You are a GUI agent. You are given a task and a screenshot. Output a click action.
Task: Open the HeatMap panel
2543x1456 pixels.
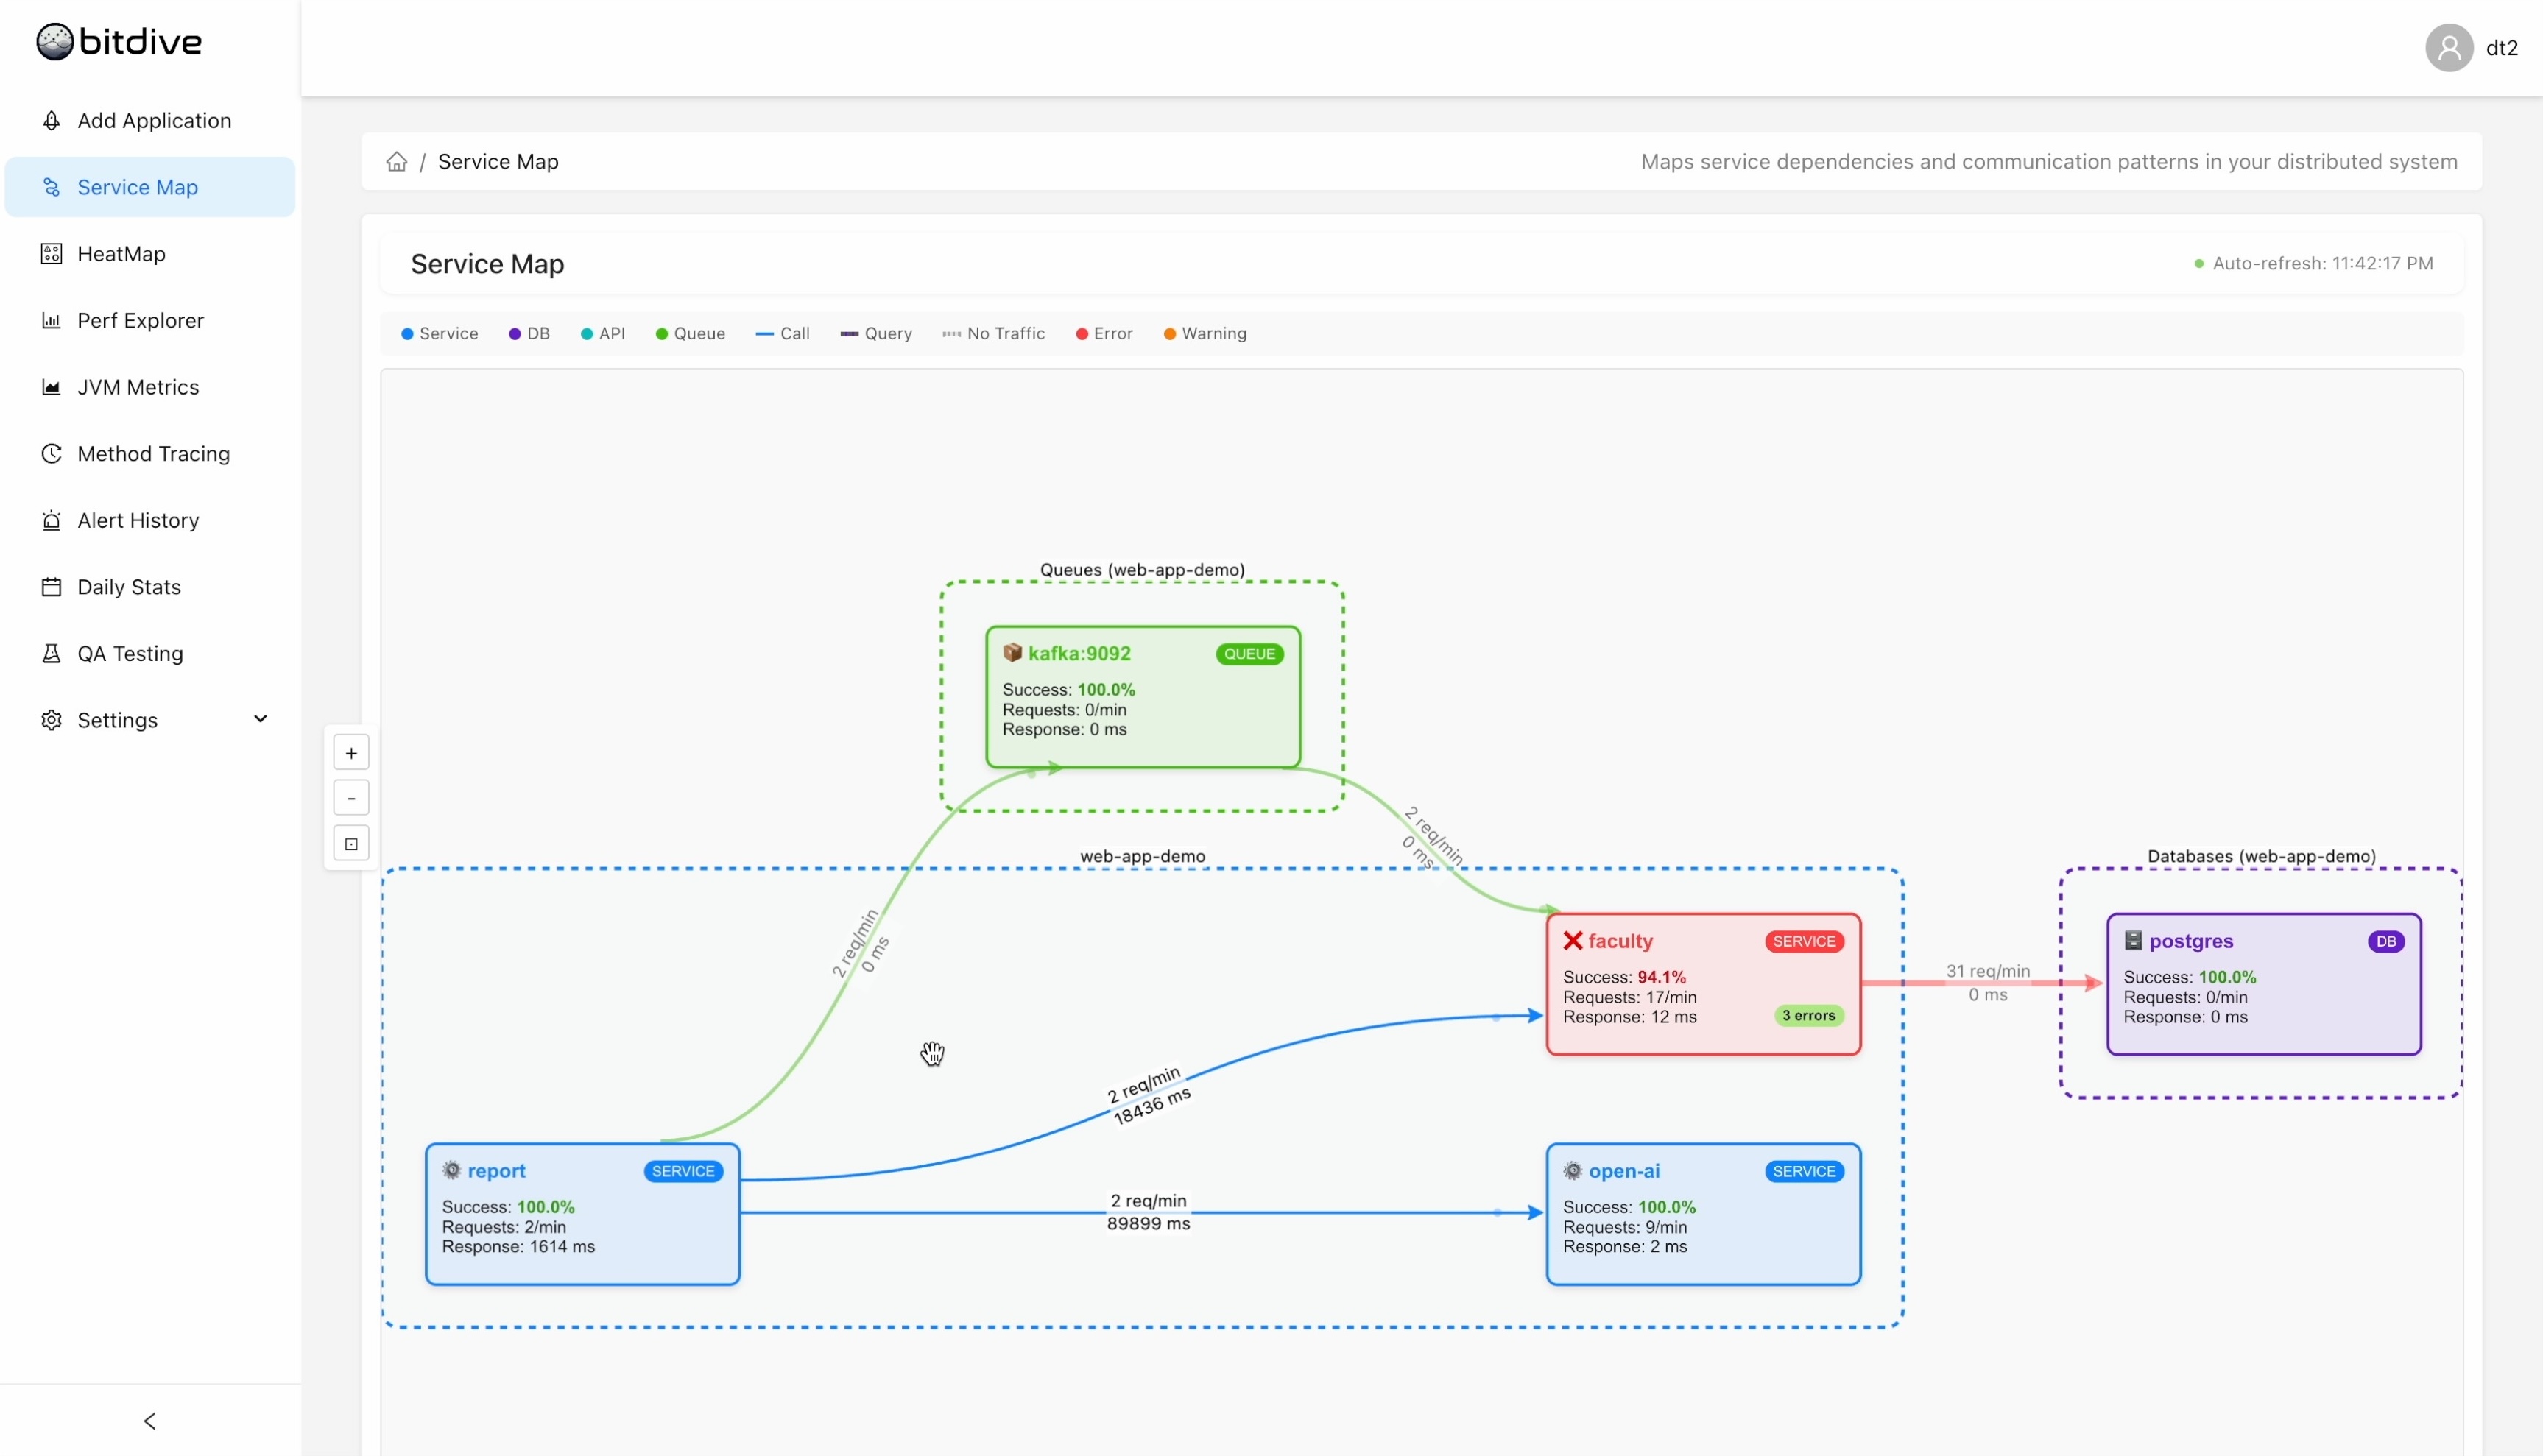pos(120,253)
